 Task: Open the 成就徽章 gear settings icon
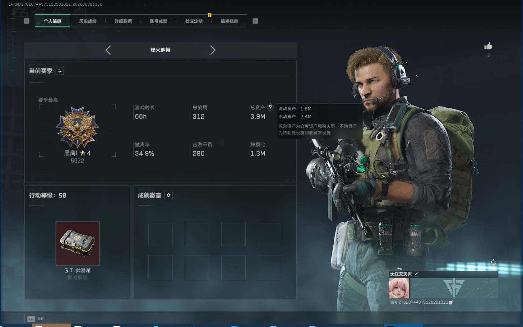[169, 195]
